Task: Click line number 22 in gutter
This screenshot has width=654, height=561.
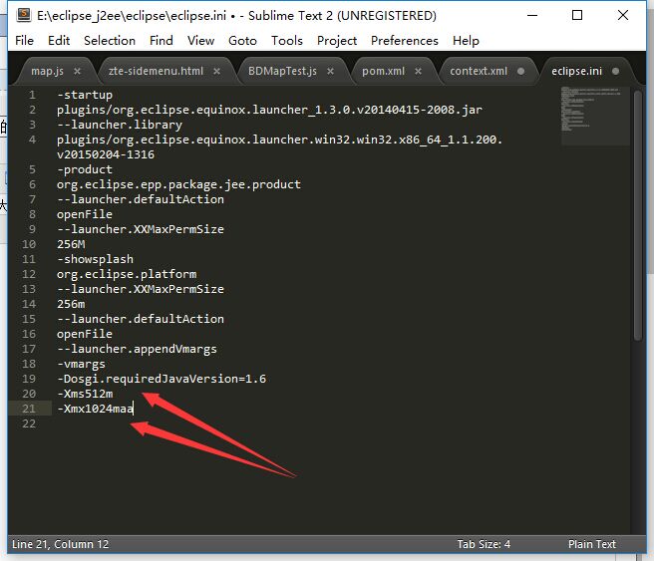Action: tap(29, 423)
